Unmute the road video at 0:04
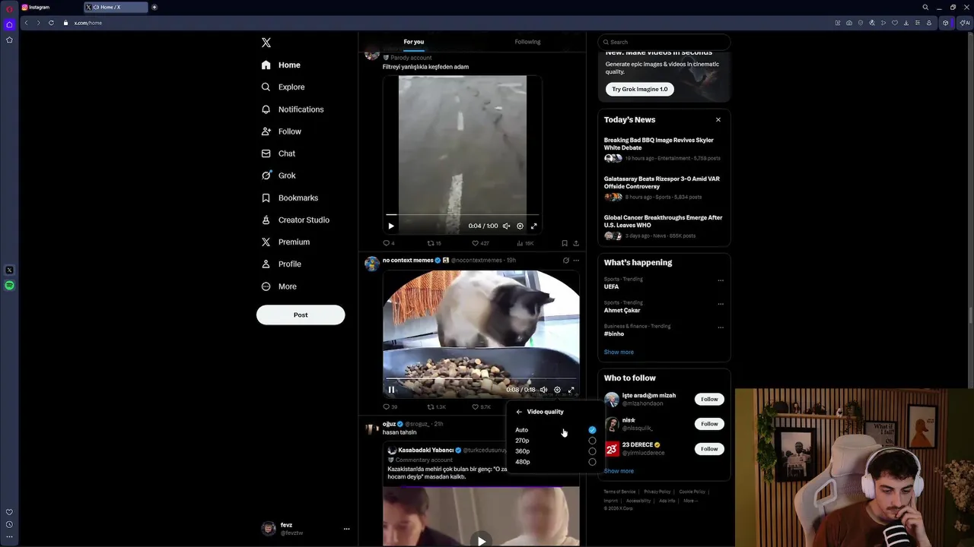 506,226
